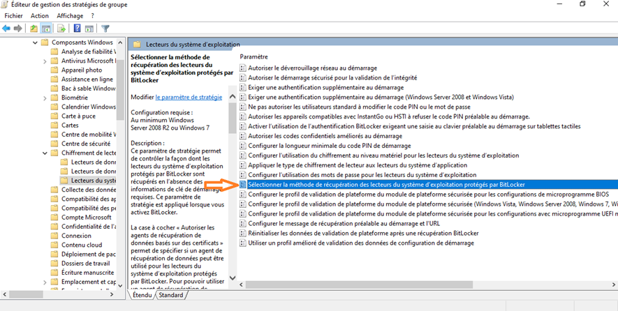Click the folder icon beside Bac à sable Windows
This screenshot has height=311, width=618.
54,89
